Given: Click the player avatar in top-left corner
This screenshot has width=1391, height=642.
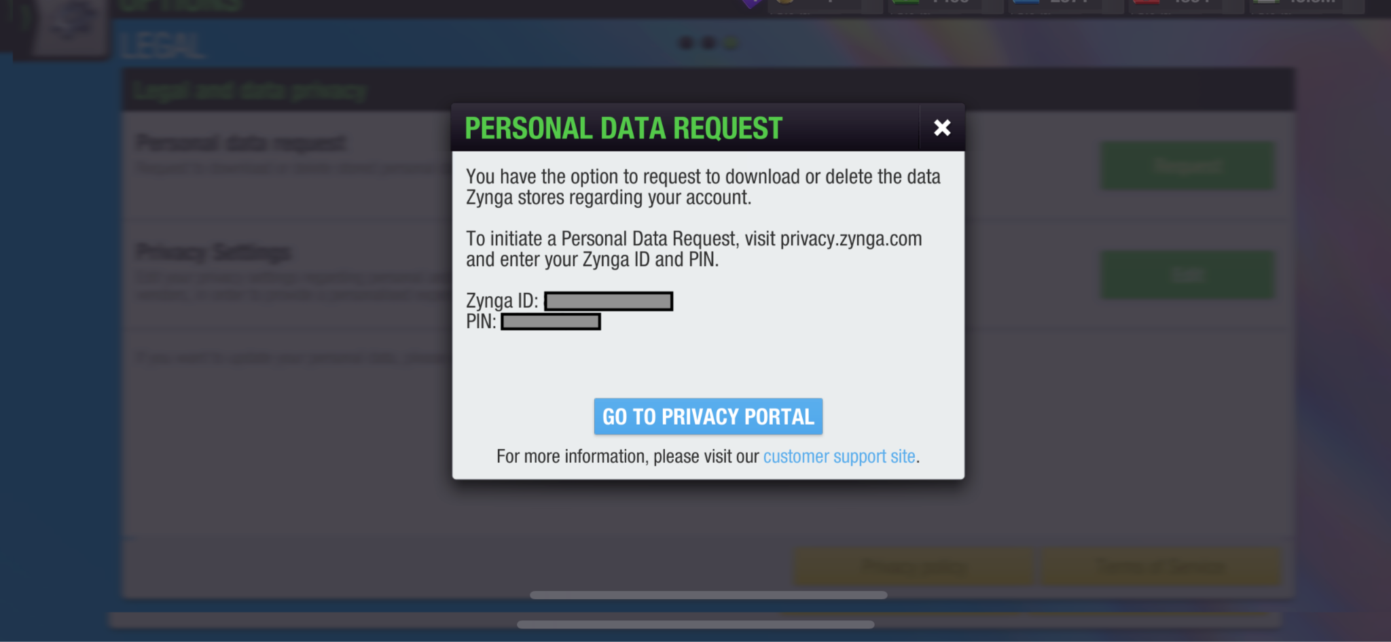Looking at the screenshot, I should (62, 27).
